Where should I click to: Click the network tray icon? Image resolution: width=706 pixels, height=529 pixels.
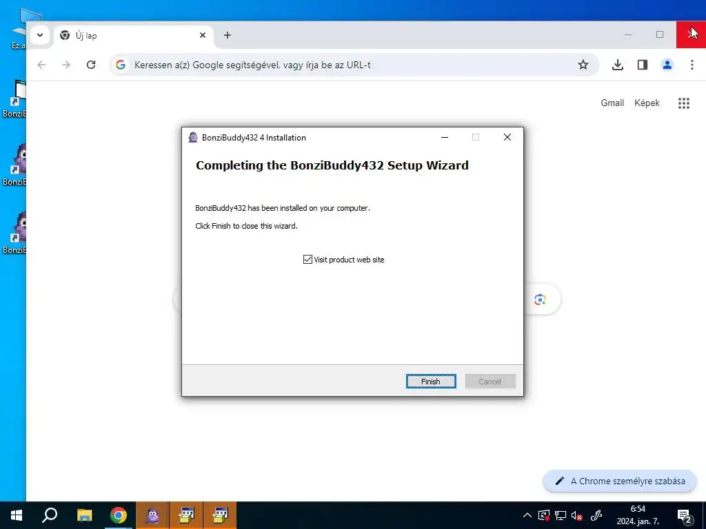point(560,515)
